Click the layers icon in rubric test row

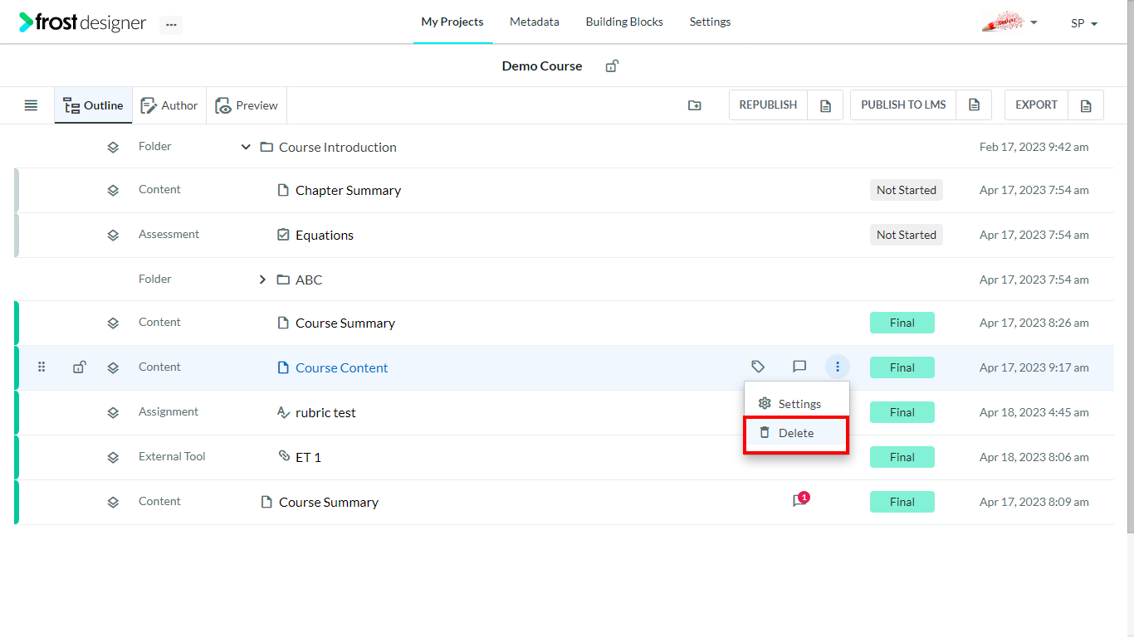(113, 412)
